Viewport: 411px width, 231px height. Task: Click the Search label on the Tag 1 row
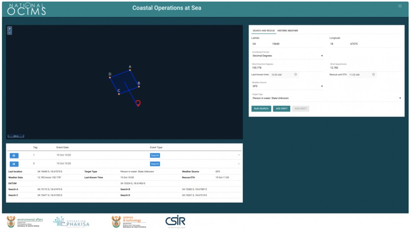155,155
